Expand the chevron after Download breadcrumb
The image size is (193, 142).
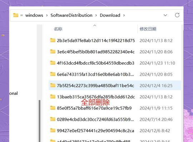[124, 15]
